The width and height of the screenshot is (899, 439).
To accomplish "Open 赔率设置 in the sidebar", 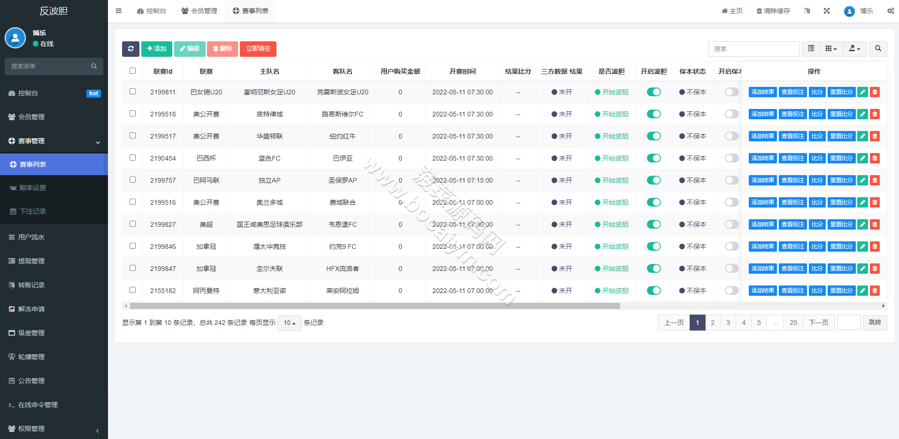I will (54, 188).
